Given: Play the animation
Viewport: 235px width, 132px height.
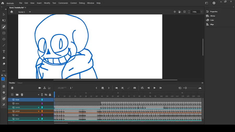Looking at the screenshot, I should (x=155, y=88).
